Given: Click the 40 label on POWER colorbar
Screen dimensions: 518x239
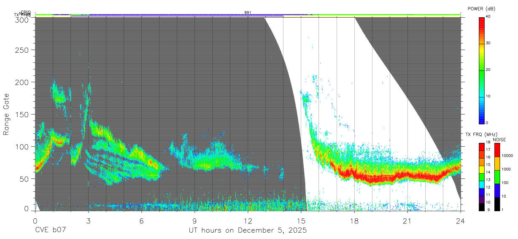Looking at the screenshot, I should pos(489,16).
